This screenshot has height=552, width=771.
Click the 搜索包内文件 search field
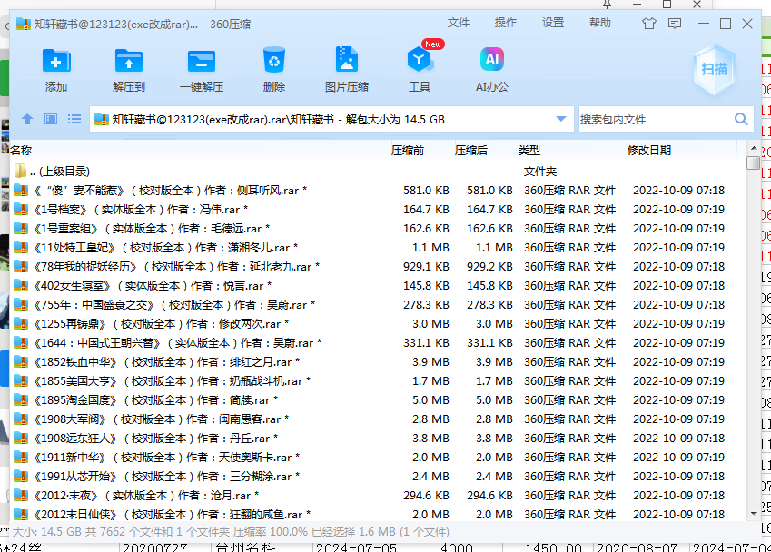click(x=656, y=119)
